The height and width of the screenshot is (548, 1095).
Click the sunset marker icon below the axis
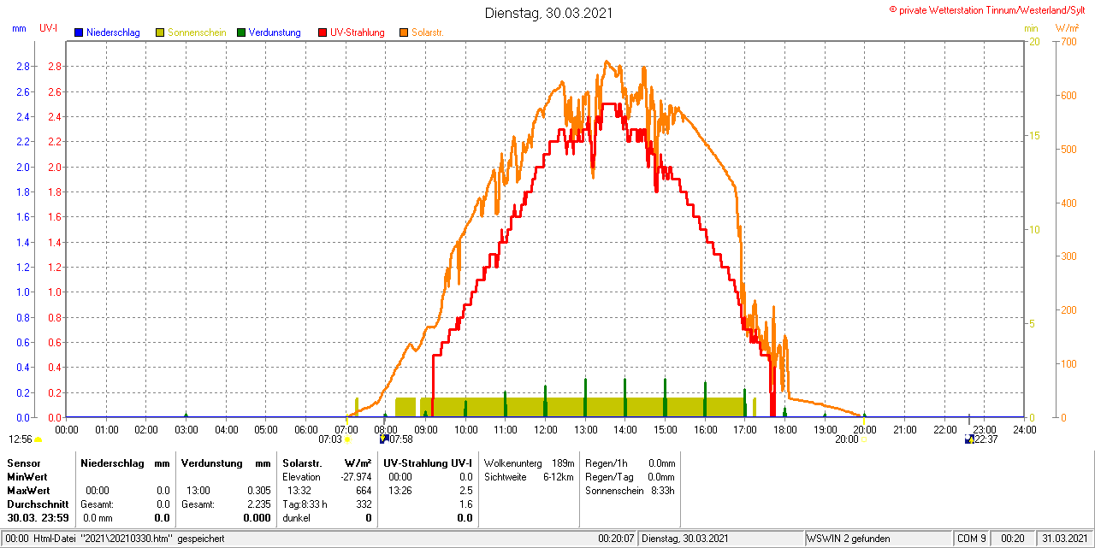click(x=864, y=439)
